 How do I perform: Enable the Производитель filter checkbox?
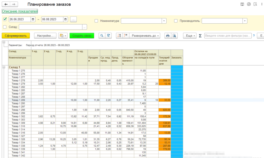click(176, 21)
